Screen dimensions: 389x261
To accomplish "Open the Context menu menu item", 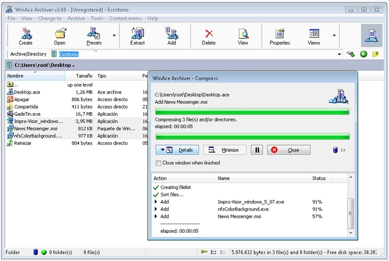I will pos(125,18).
